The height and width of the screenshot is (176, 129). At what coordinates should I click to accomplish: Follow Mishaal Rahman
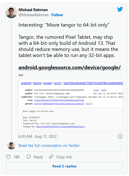[x=57, y=15]
